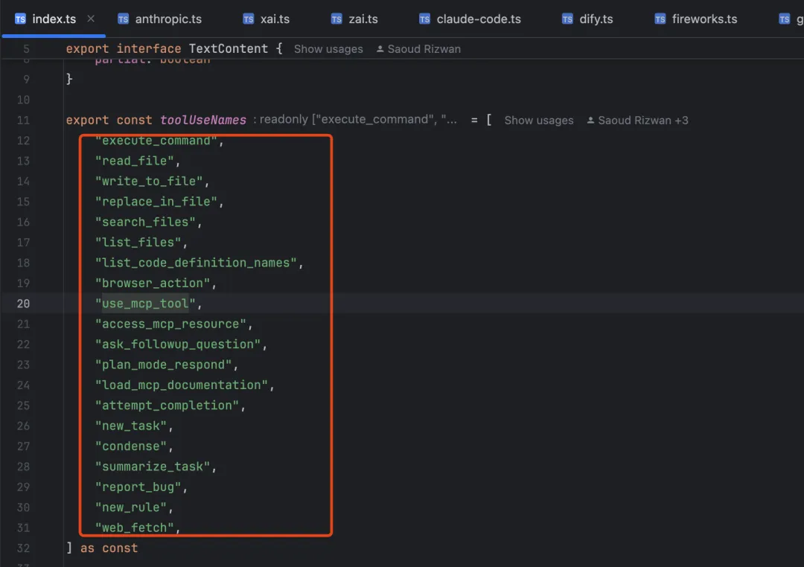Screen dimensions: 804x567
Task: Open the zai.ts tab
Action: point(363,19)
